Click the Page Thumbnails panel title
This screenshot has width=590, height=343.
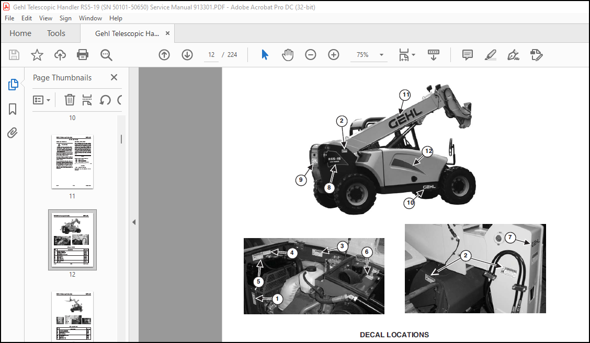tap(62, 77)
